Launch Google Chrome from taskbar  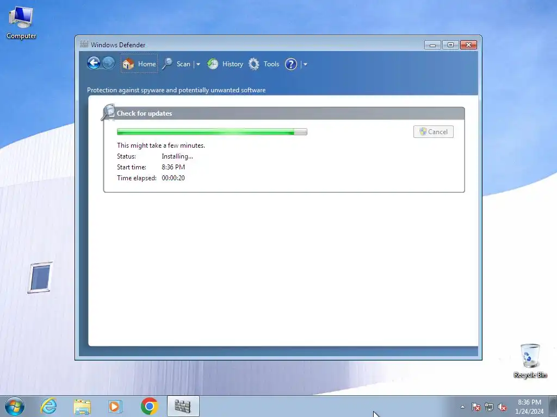point(150,406)
